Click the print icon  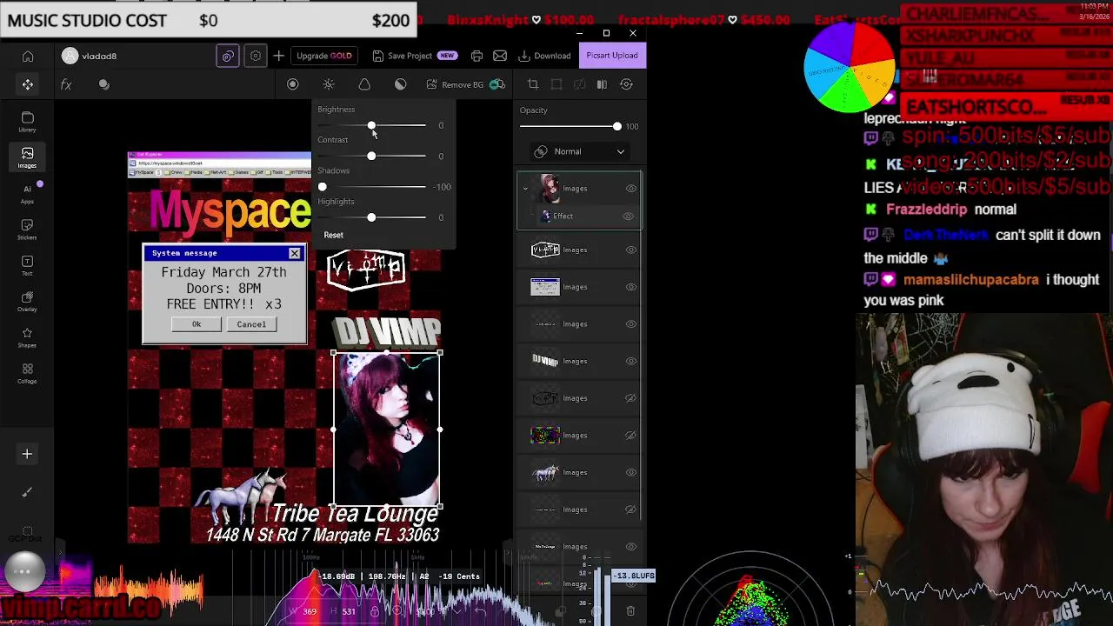[477, 56]
